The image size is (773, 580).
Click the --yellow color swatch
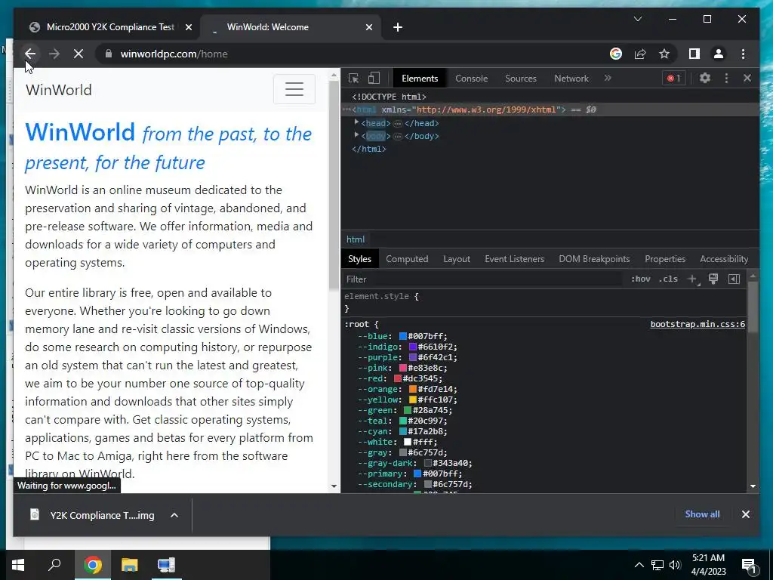click(x=413, y=400)
